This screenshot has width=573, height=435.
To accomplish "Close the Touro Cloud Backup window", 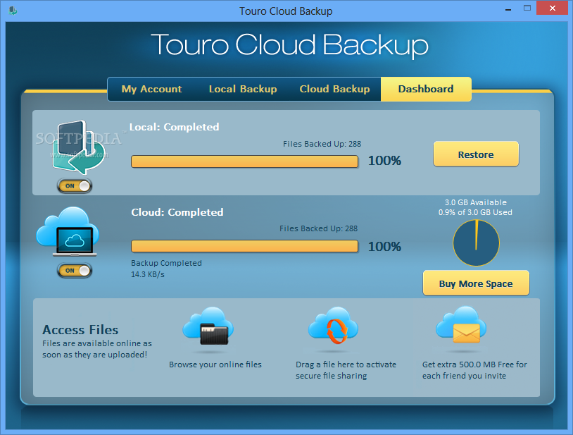I will (552, 8).
